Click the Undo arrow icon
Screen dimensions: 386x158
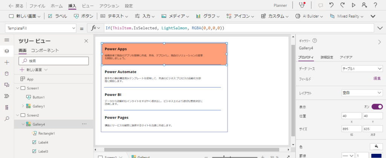point(331,5)
